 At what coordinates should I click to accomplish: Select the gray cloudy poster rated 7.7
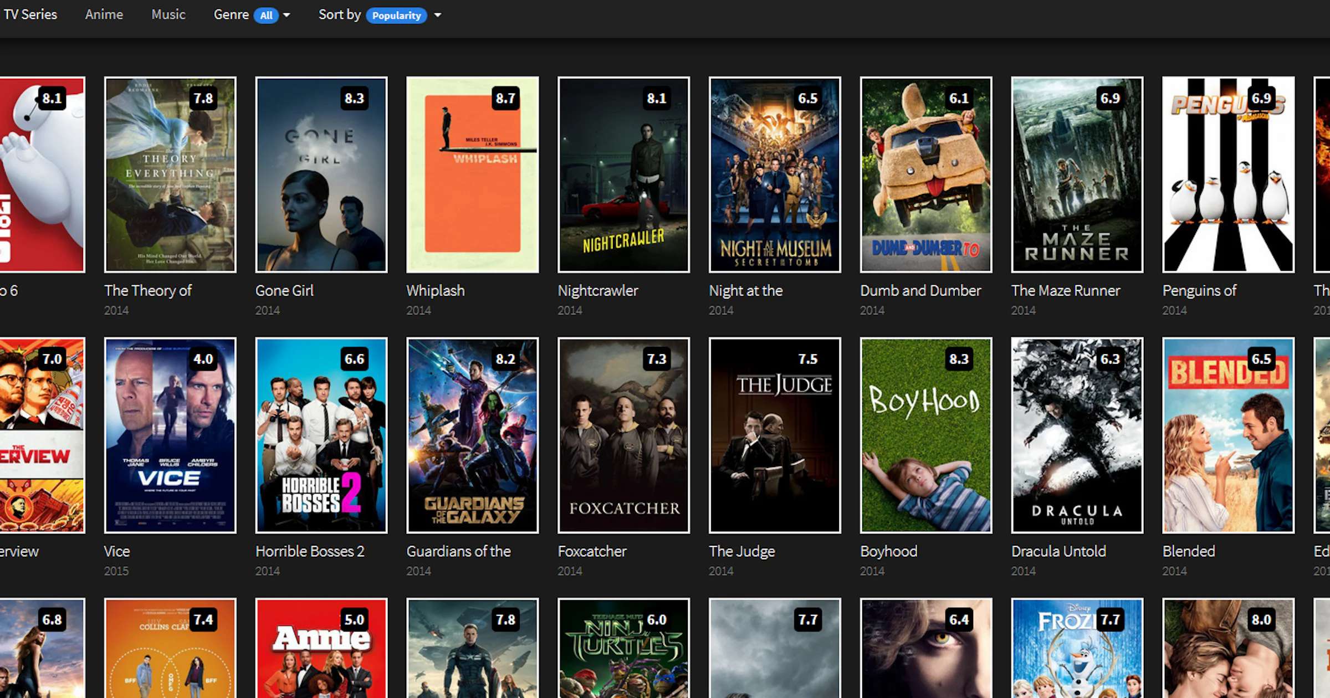pos(775,648)
